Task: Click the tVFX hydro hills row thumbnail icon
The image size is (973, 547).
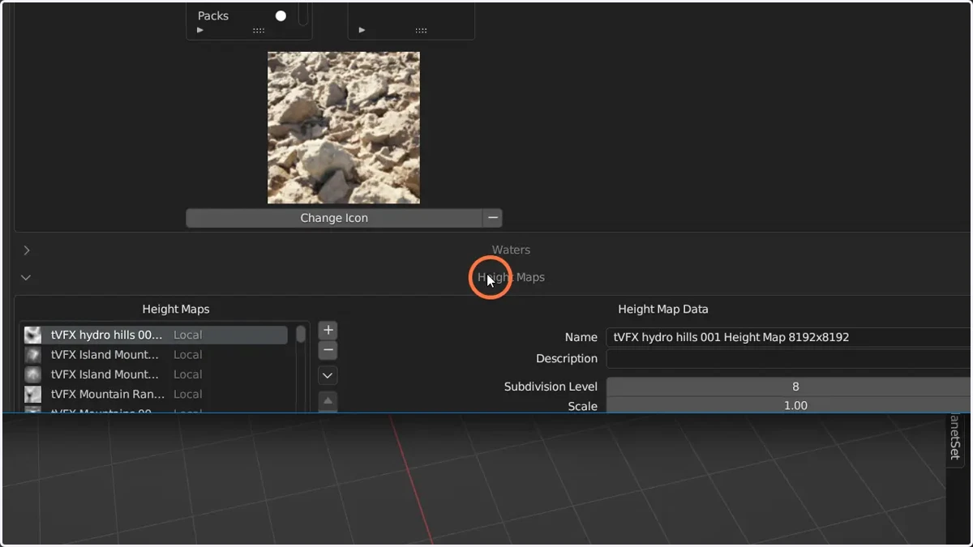Action: pyautogui.click(x=32, y=335)
